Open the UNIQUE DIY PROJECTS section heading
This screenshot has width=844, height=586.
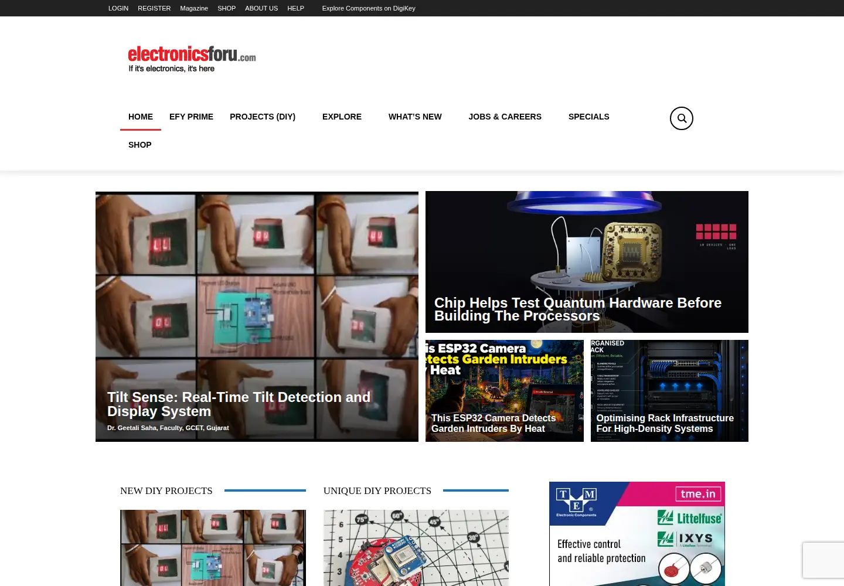[377, 490]
